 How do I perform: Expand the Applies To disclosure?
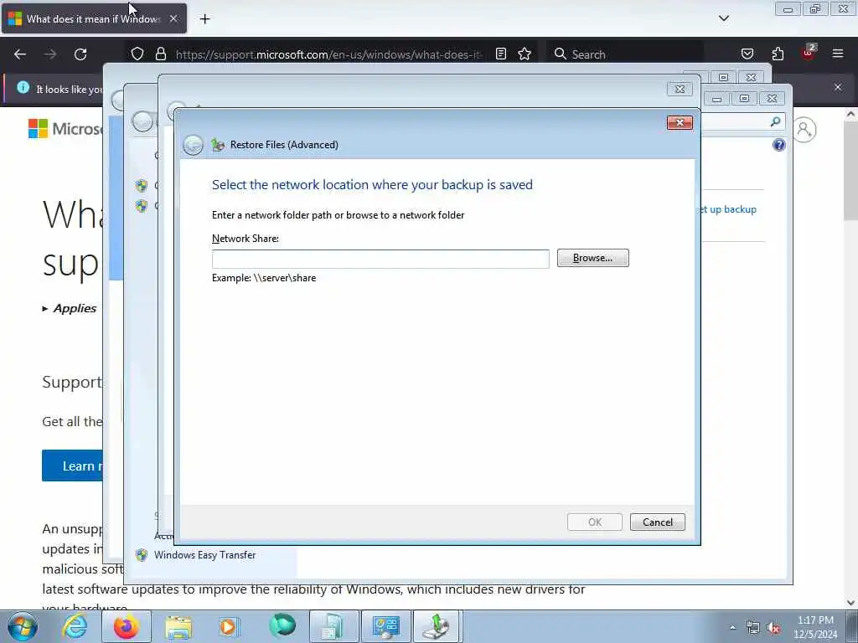point(70,308)
